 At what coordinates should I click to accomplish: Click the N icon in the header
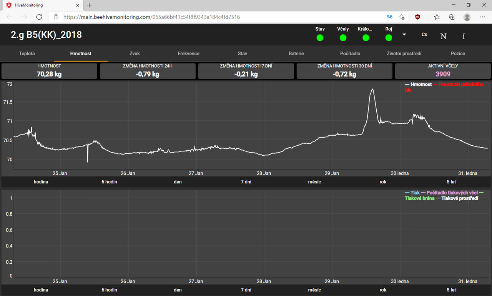pos(443,36)
